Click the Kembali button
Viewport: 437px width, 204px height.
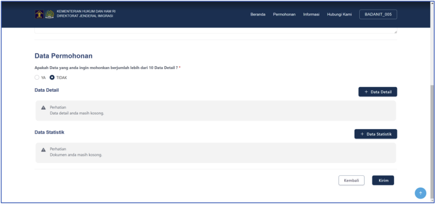tap(351, 181)
